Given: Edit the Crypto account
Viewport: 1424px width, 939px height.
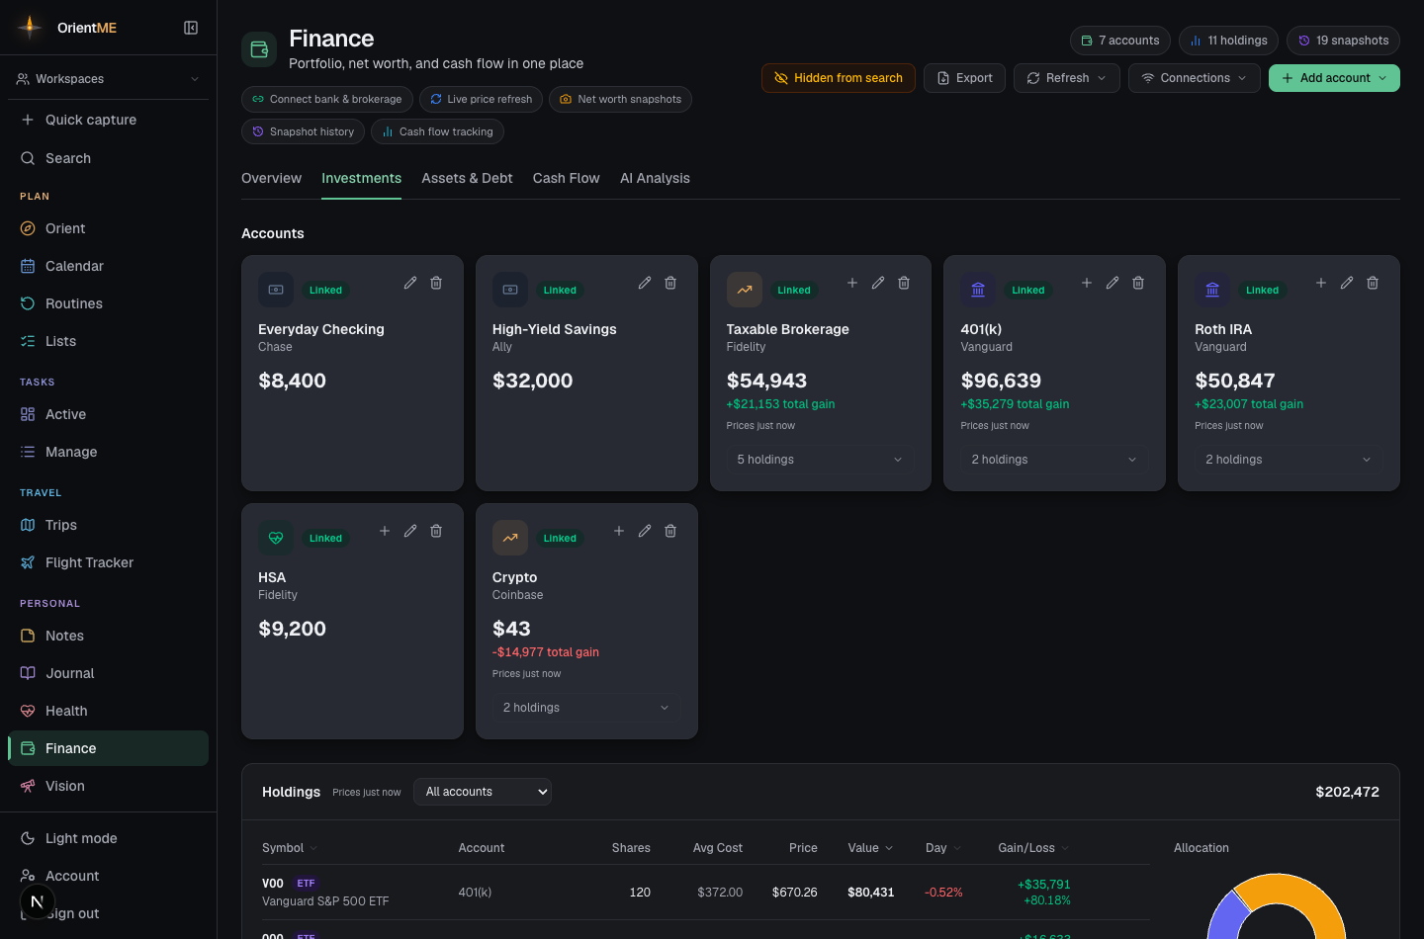Looking at the screenshot, I should tap(645, 531).
